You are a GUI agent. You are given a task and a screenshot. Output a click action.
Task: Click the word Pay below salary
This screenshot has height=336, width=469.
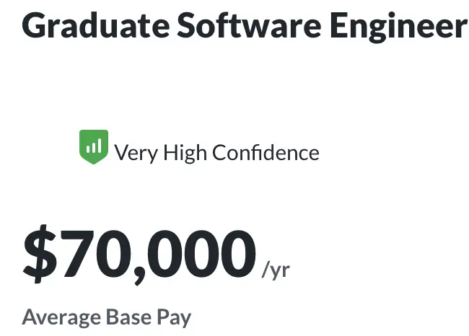(x=175, y=318)
